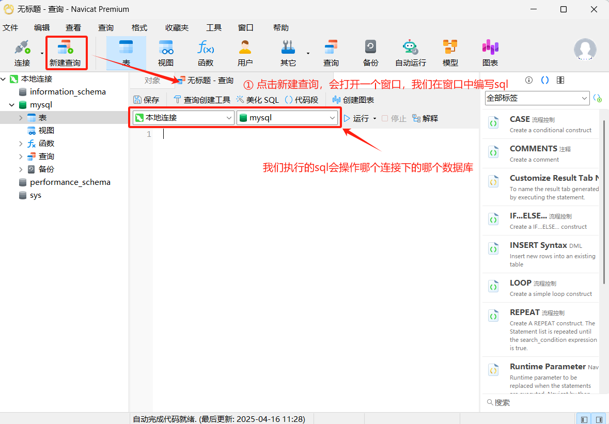Open the 查看 menu

tap(73, 27)
